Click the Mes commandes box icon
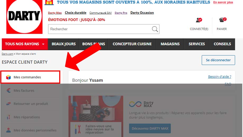 click(8, 77)
